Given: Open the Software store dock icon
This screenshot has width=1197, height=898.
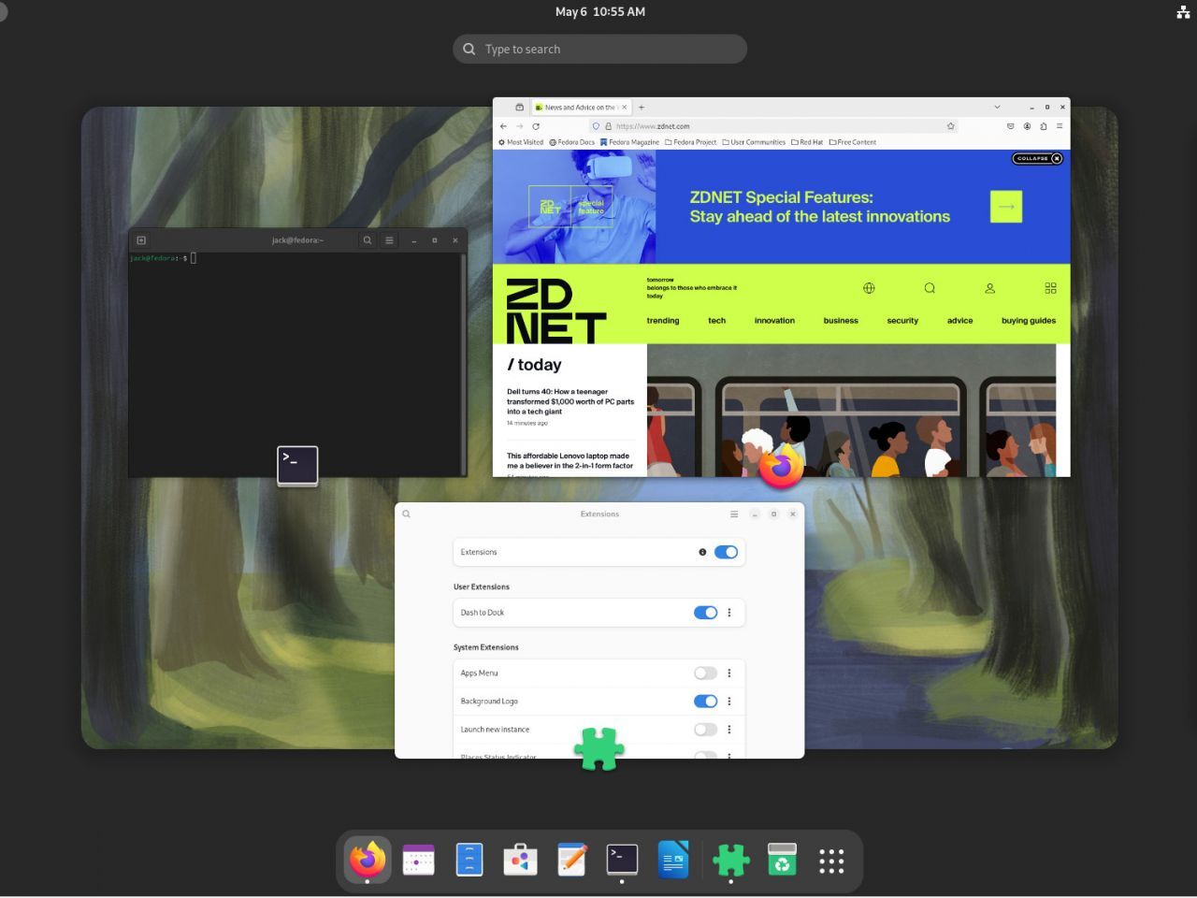Looking at the screenshot, I should 520,860.
